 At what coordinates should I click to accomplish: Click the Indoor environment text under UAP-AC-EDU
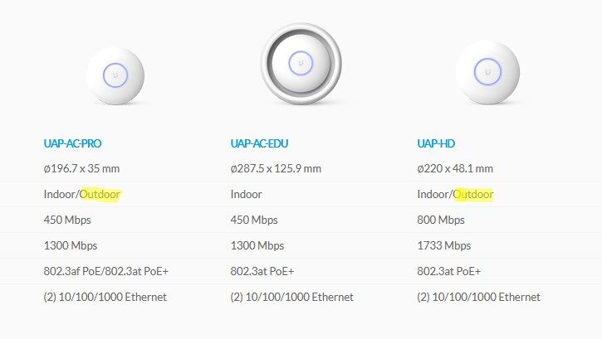click(246, 194)
